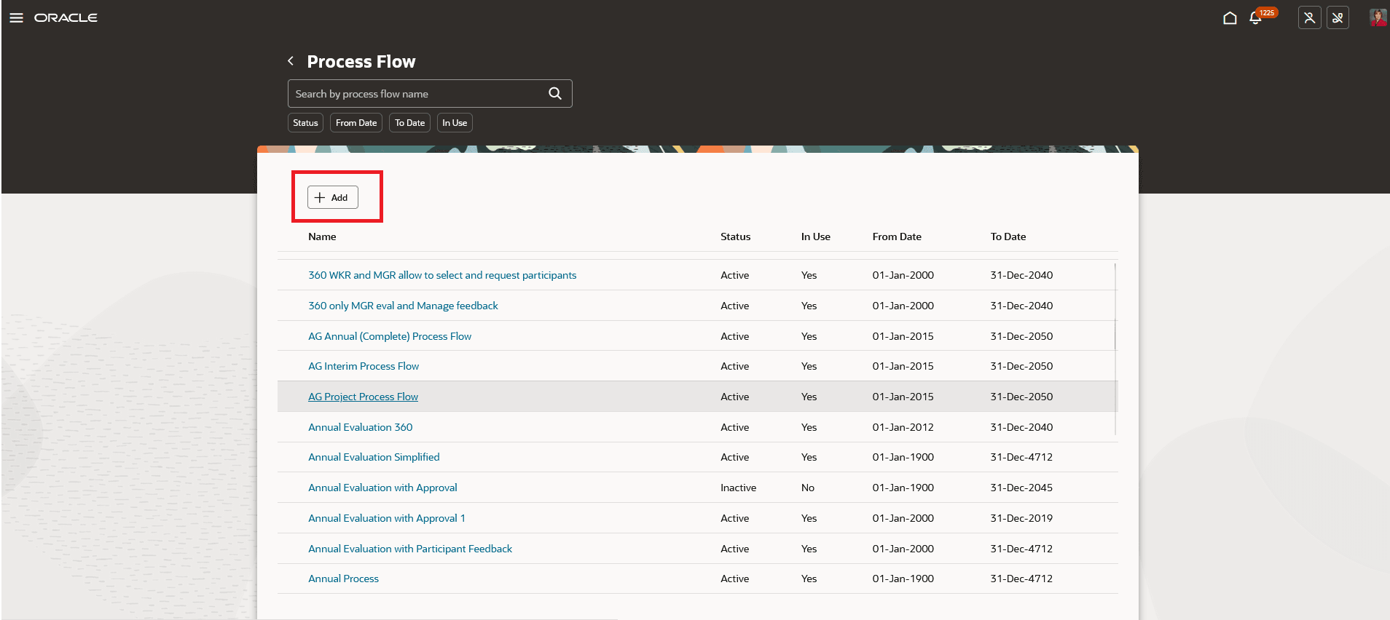Click the user profile avatar
This screenshot has width=1390, height=620.
coord(1378,17)
